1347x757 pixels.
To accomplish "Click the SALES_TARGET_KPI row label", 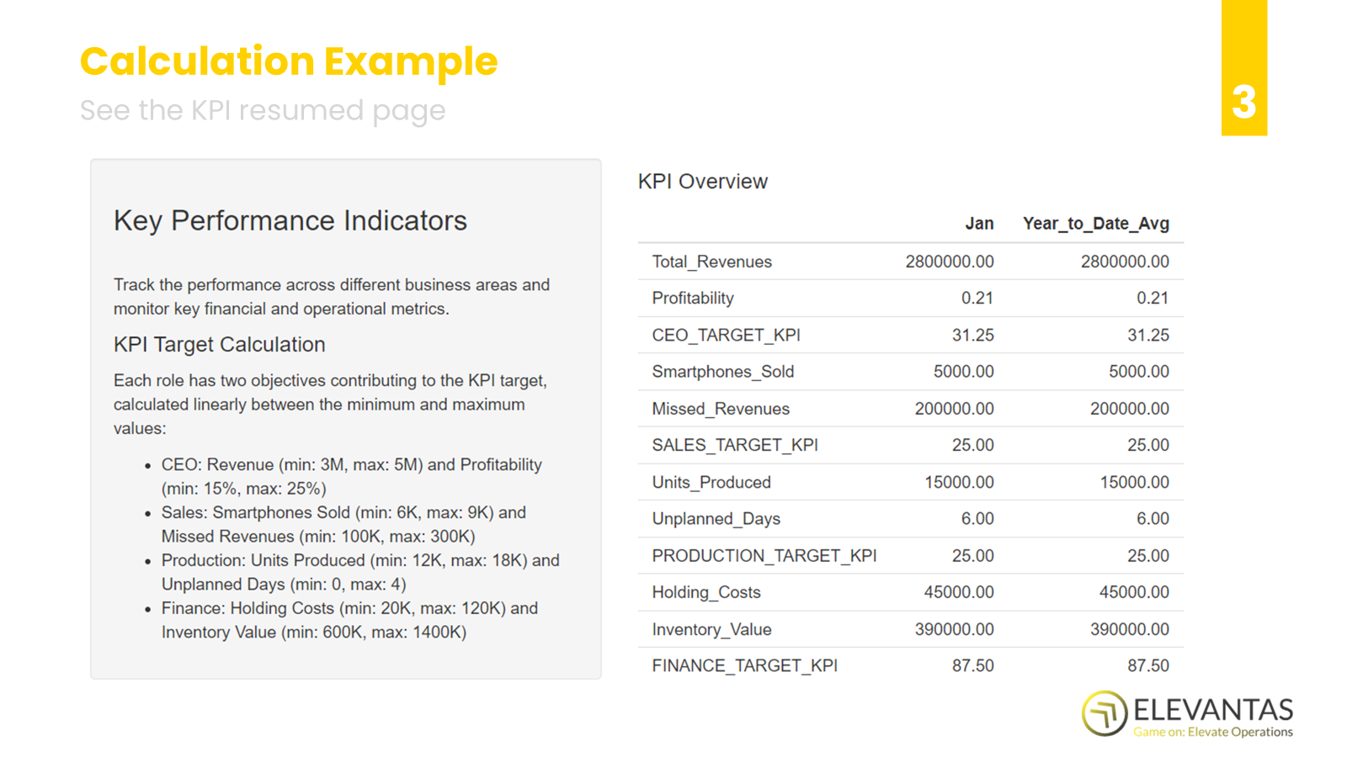I will click(x=734, y=445).
